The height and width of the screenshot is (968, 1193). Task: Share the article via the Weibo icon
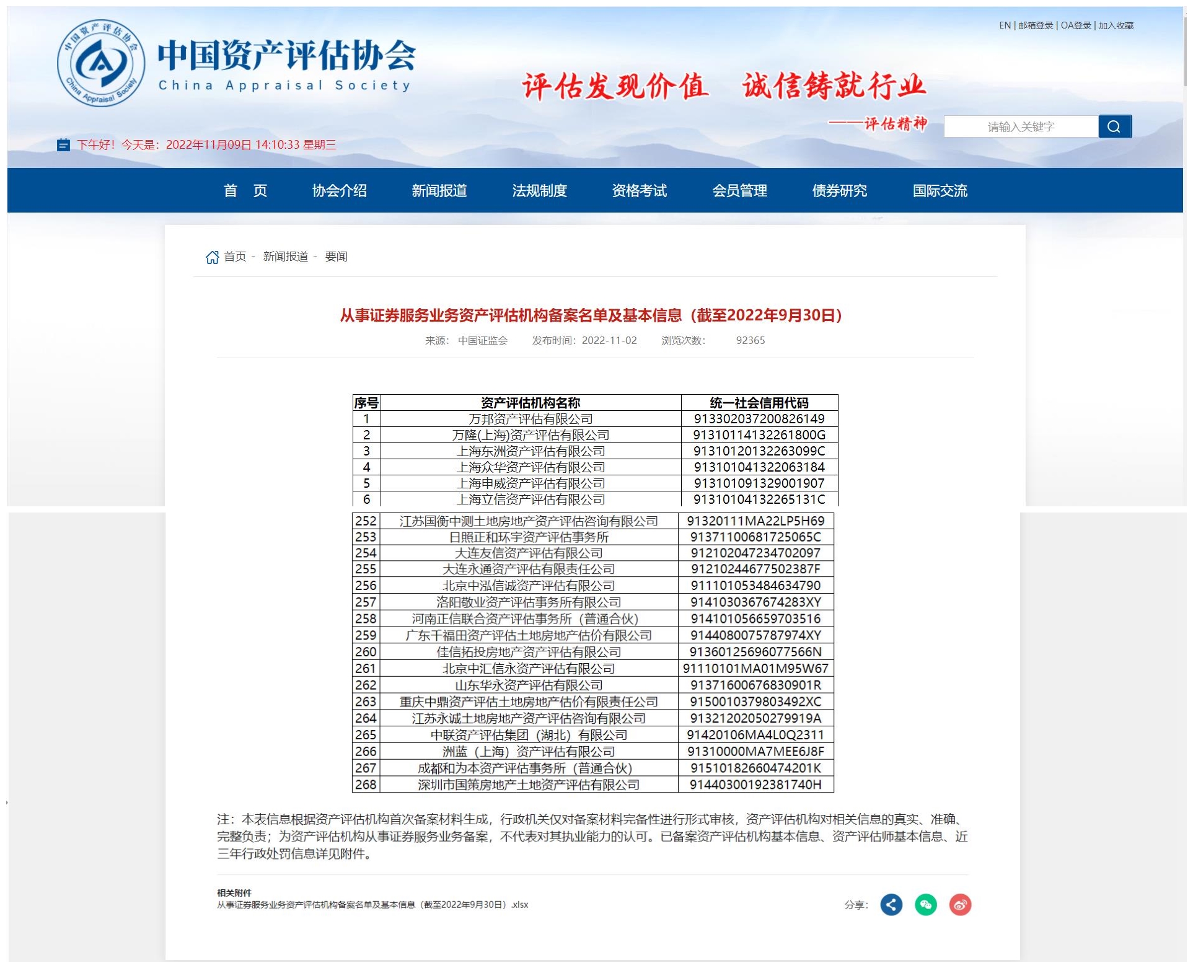click(959, 905)
